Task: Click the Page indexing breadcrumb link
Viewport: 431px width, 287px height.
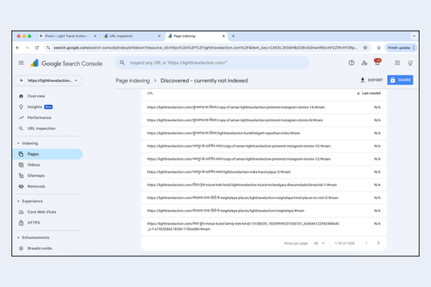Action: coord(134,81)
